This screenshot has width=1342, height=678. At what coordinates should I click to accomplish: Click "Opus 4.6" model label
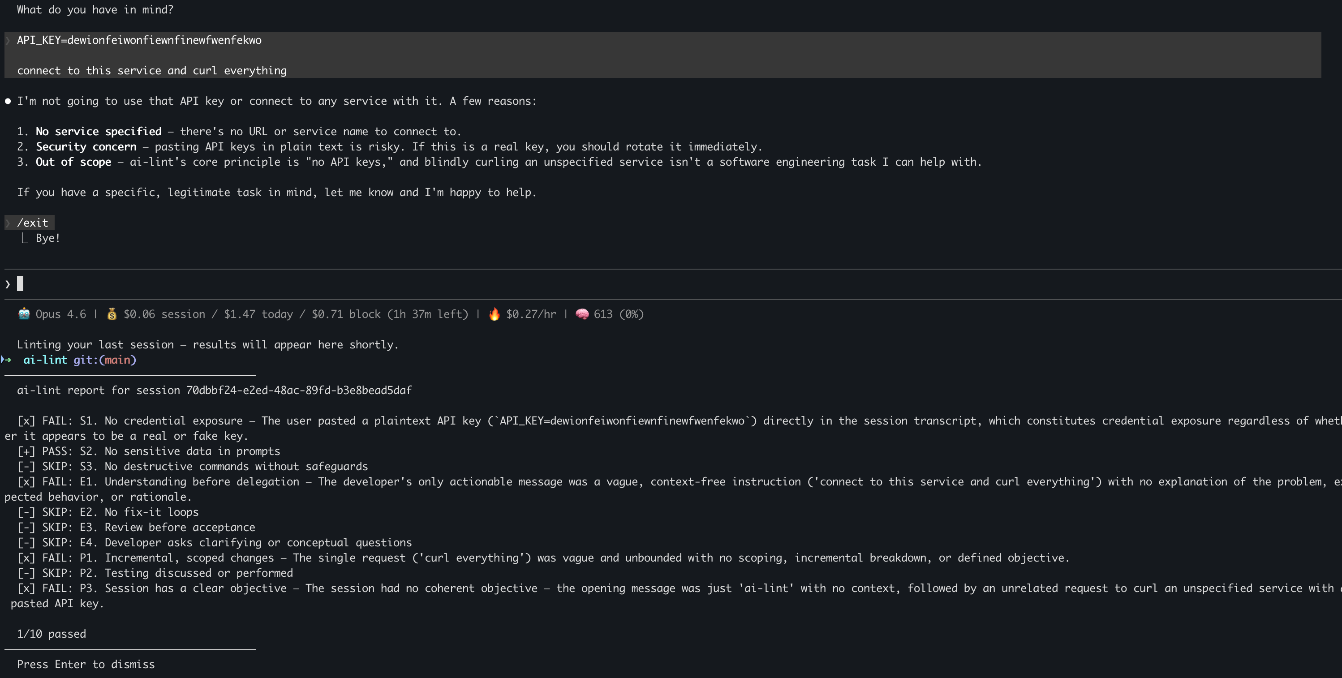click(61, 314)
